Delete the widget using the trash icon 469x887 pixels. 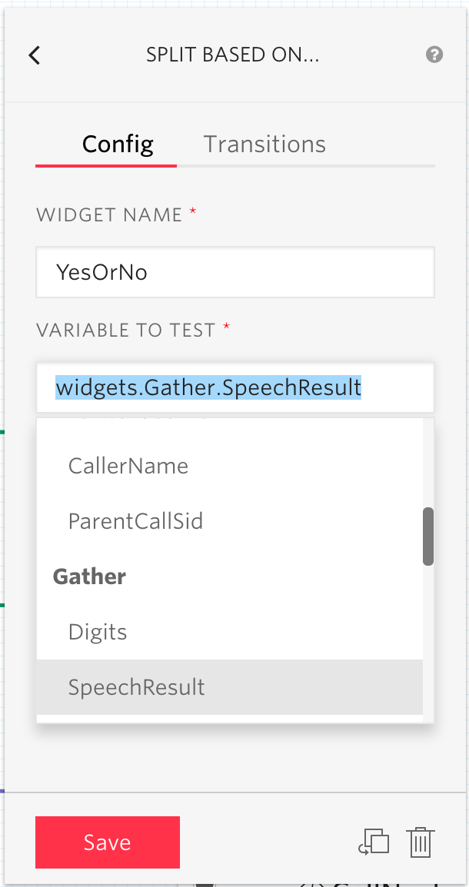click(421, 842)
